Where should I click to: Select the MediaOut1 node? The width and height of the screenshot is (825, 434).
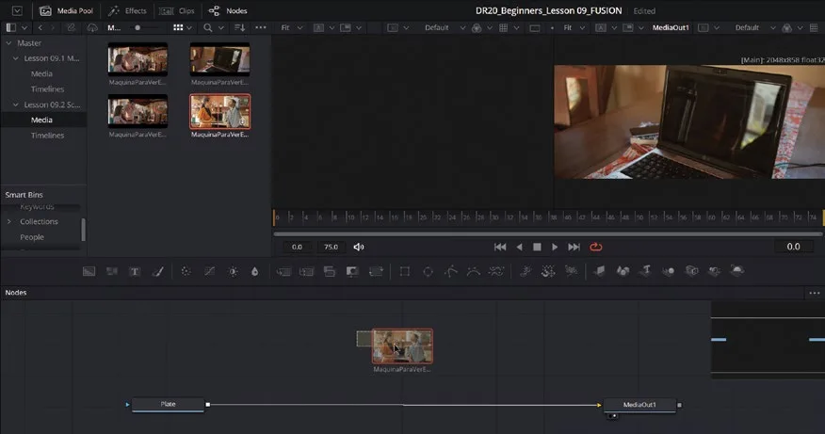[639, 405]
